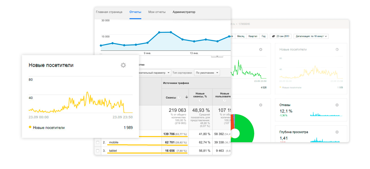Switch to the Мои отчеты tab

point(157,12)
